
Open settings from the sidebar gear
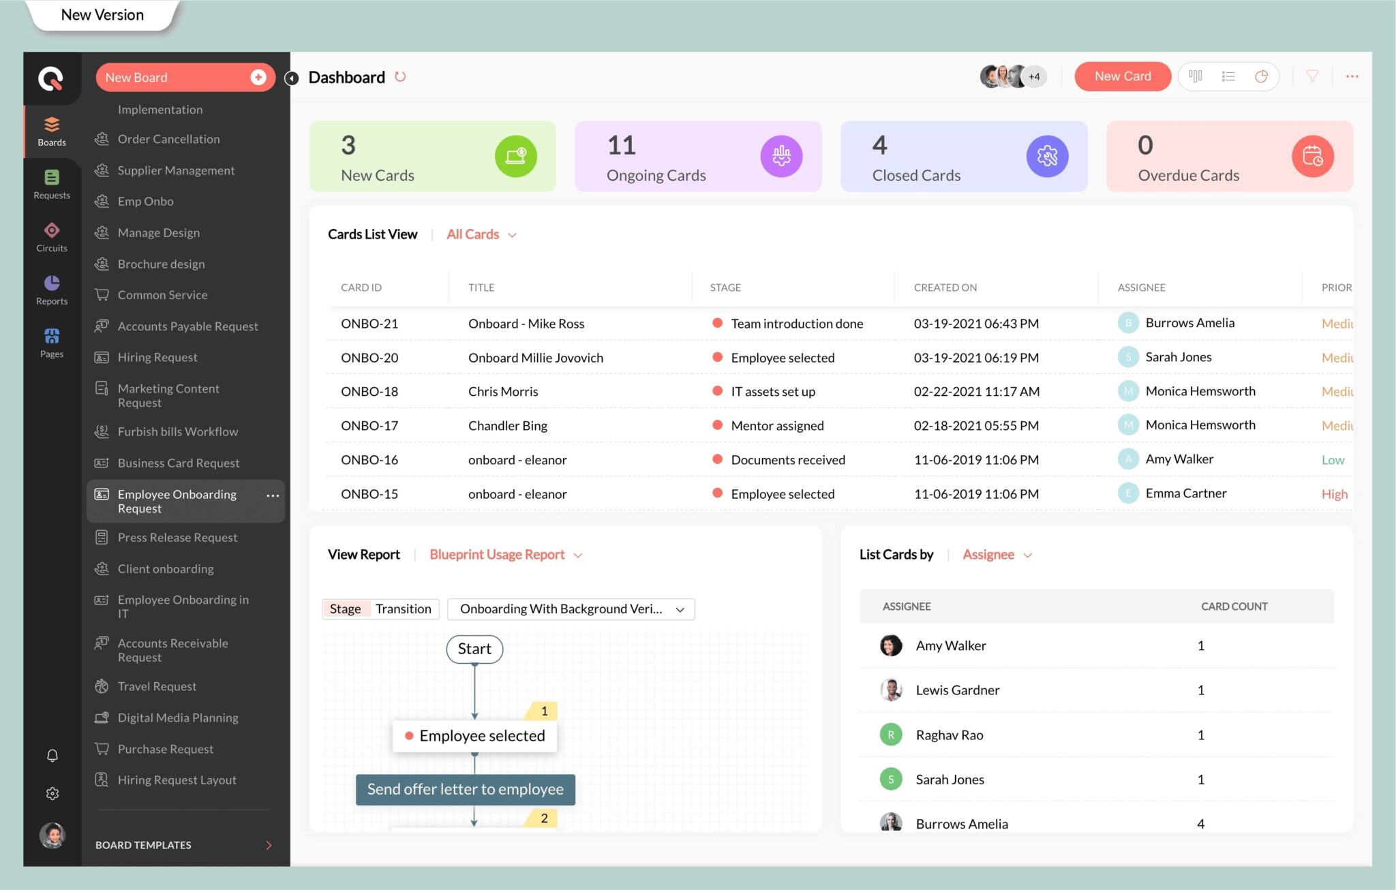52,793
